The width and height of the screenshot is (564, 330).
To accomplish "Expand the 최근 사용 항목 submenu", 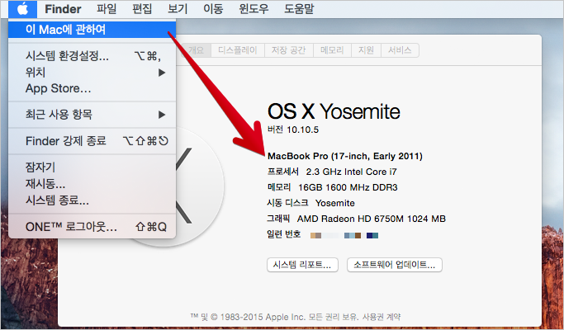I will 92,115.
